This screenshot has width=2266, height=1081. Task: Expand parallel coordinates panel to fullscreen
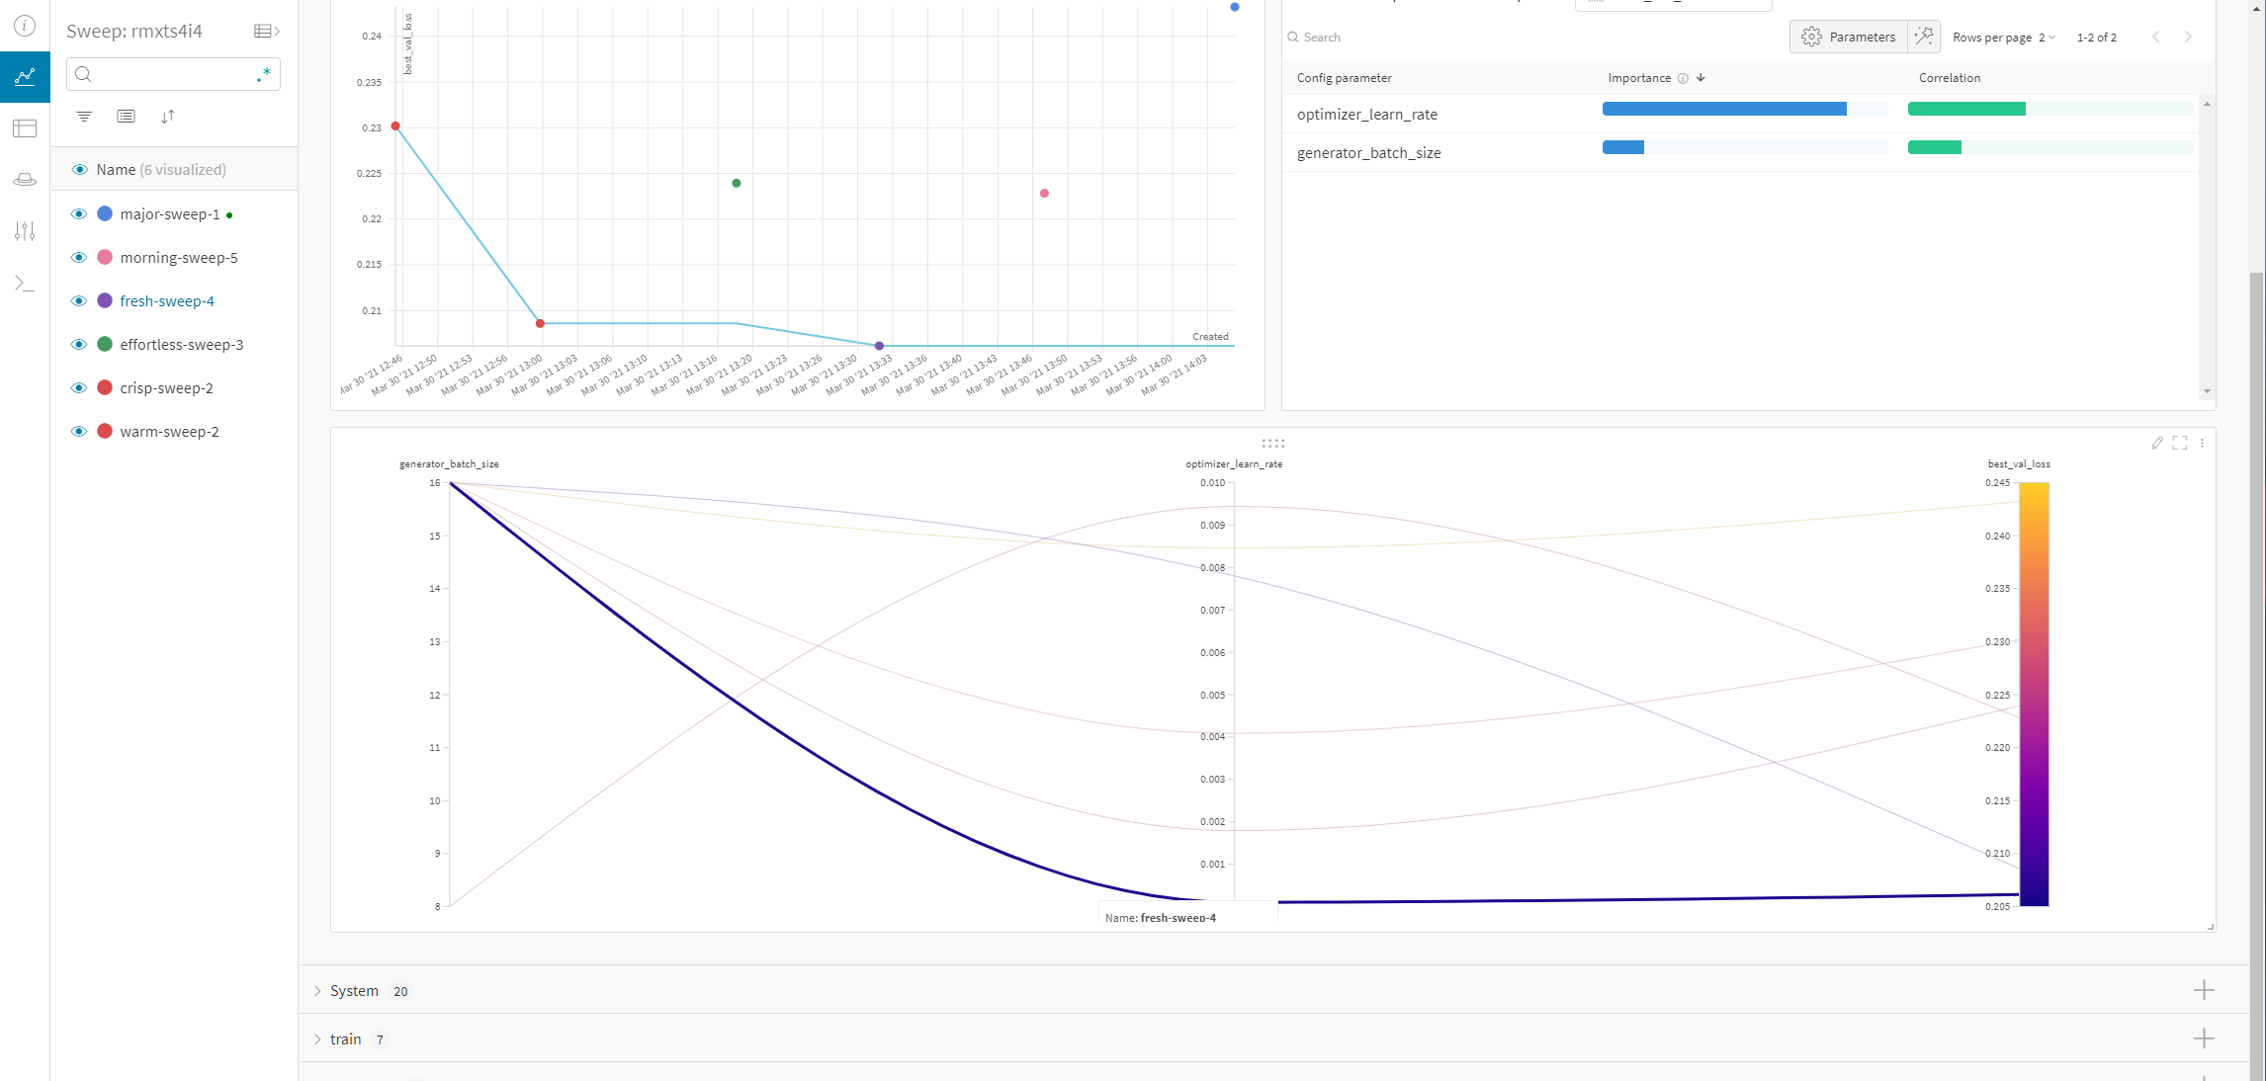(x=2180, y=443)
